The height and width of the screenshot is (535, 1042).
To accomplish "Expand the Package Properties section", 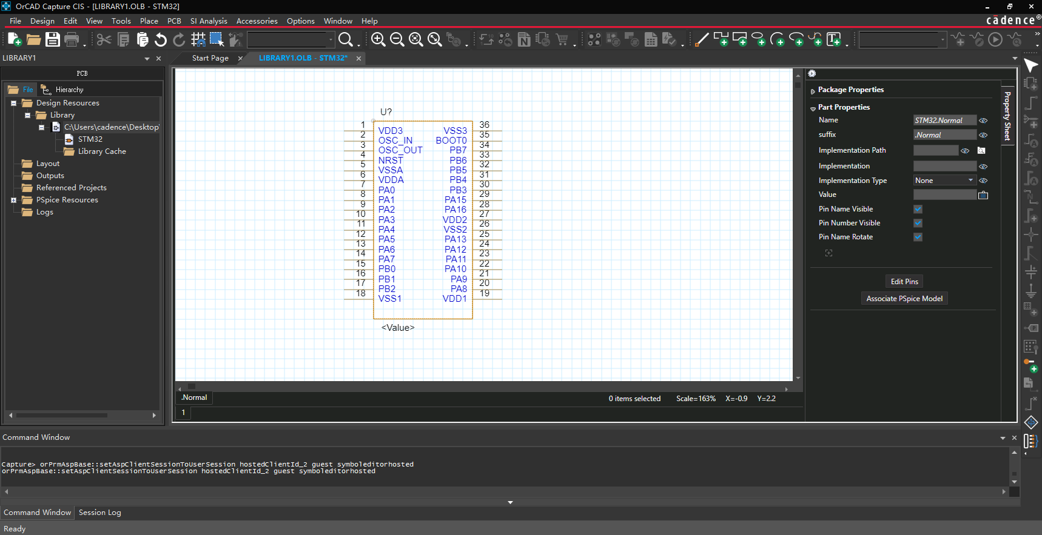I will (813, 91).
